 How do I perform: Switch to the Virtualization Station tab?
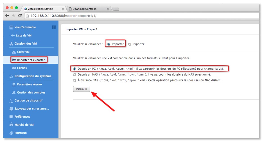point(44,9)
